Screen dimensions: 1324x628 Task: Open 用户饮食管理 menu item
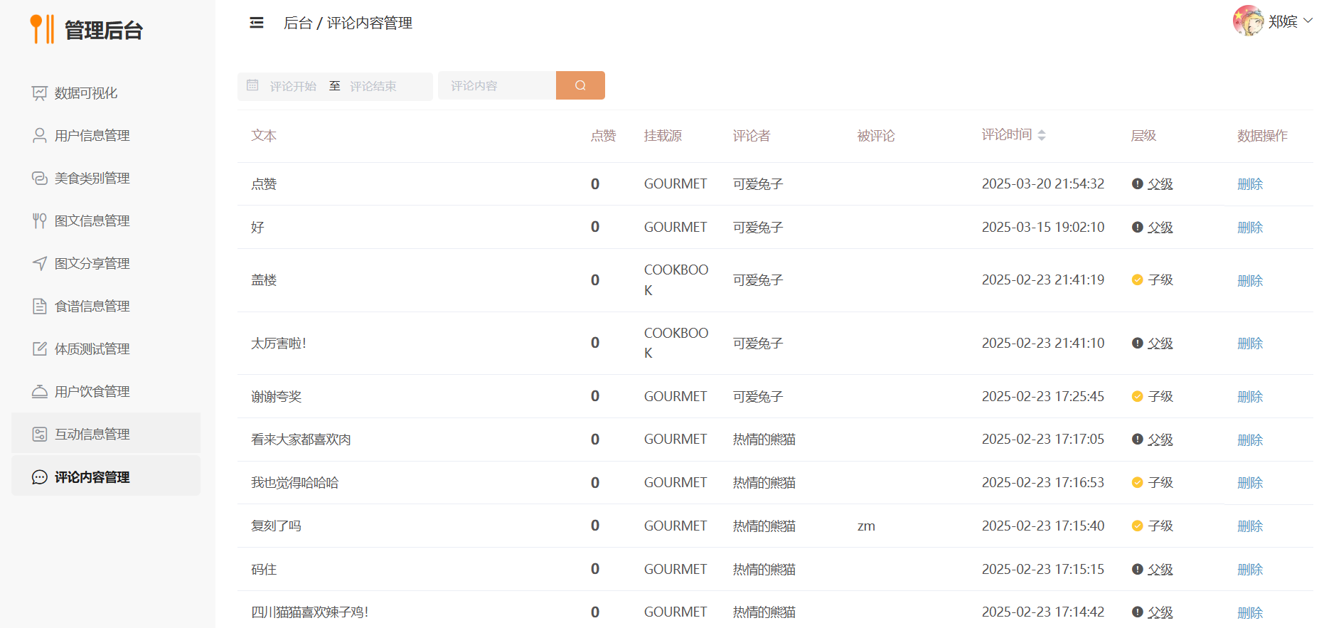pos(106,392)
